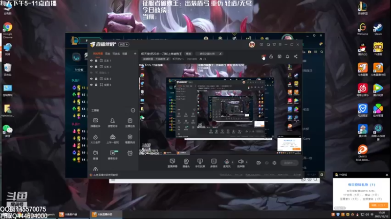Toggle the preview eye icon in bottom bar
Image resolution: width=391 pixels, height=219 pixels.
coord(266,163)
